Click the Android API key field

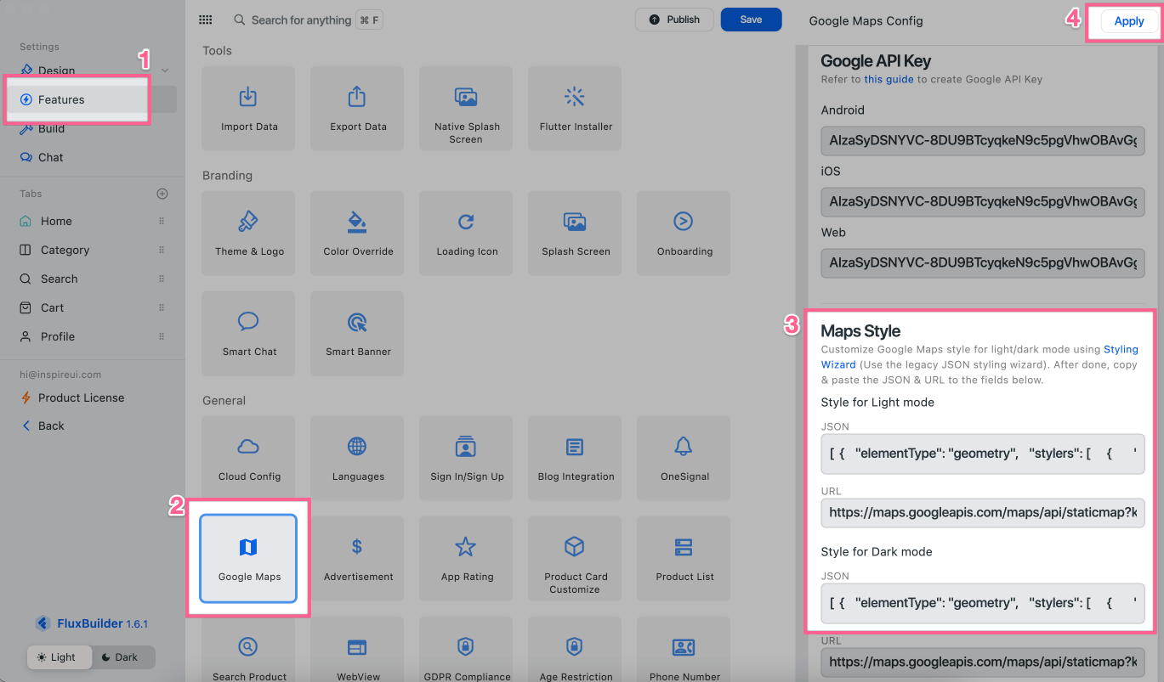click(x=982, y=141)
